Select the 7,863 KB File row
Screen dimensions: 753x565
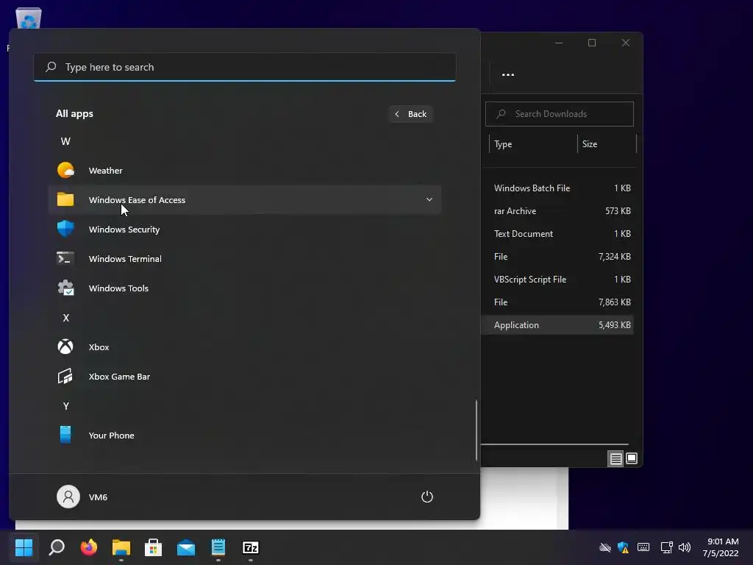(x=557, y=302)
